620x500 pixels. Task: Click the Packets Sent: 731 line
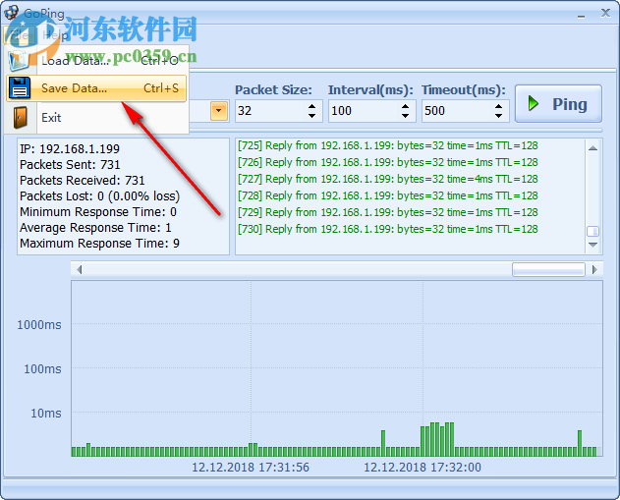(70, 164)
